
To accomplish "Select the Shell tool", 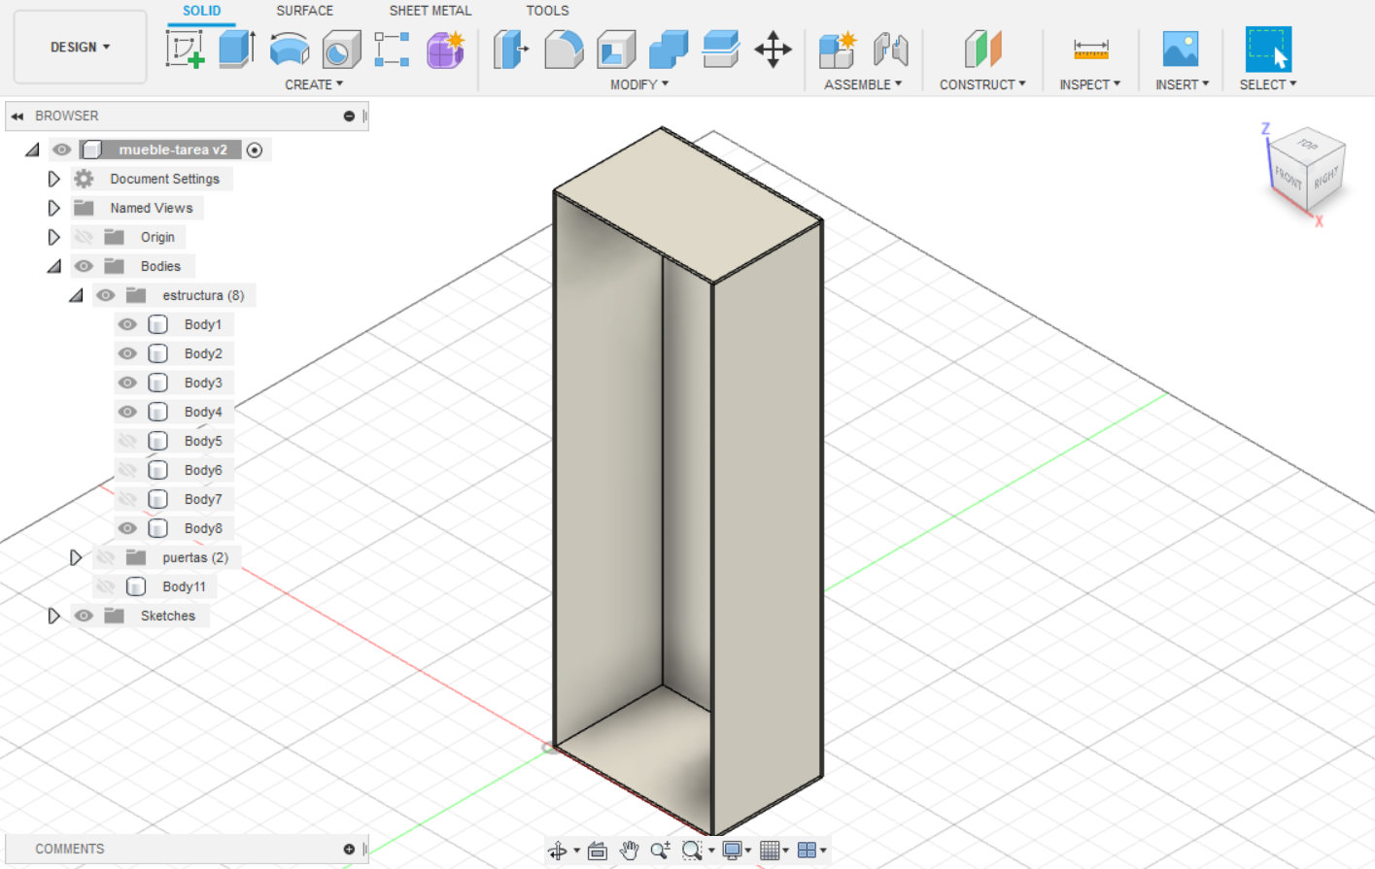I will coord(616,49).
